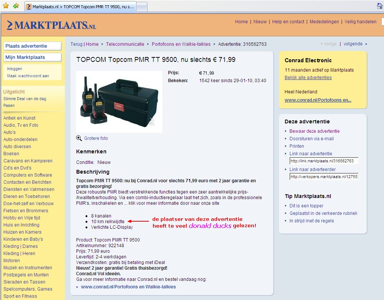Open Nieuw in top navigation

coord(260,21)
